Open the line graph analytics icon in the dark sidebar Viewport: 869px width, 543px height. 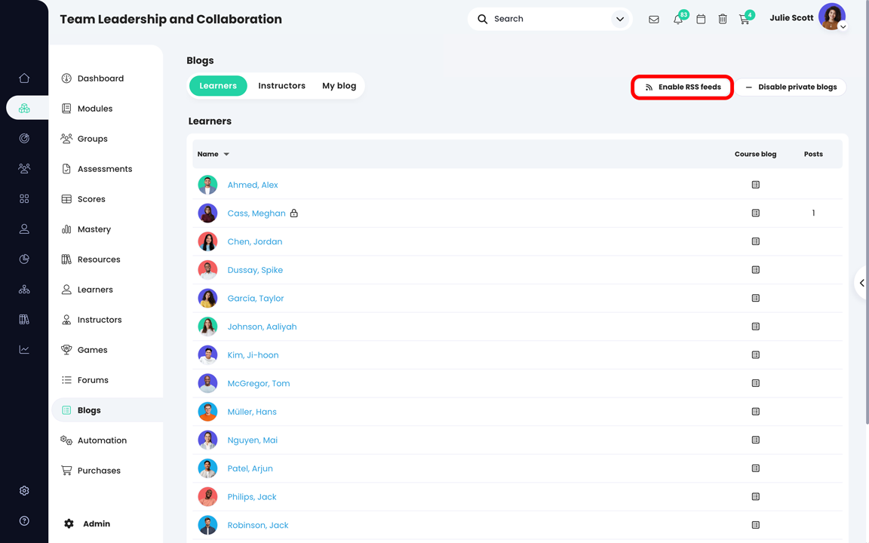(24, 350)
